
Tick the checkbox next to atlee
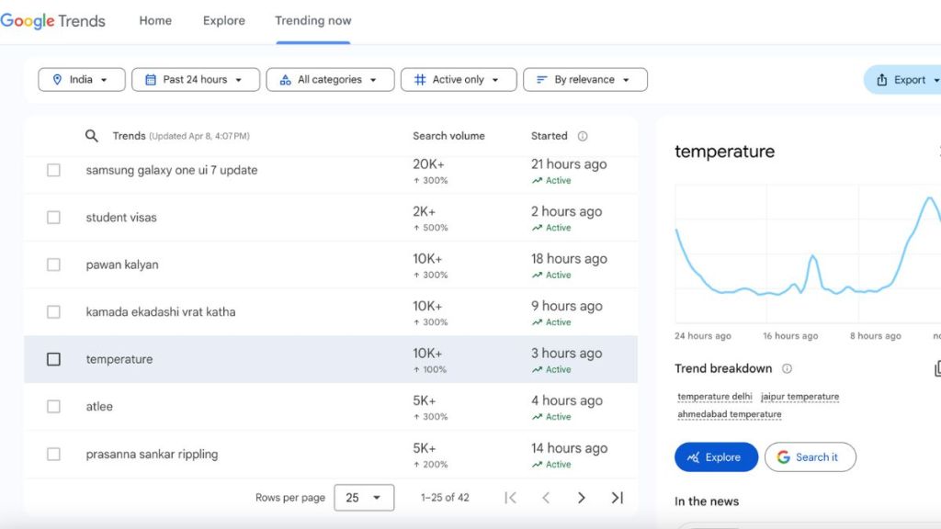53,407
